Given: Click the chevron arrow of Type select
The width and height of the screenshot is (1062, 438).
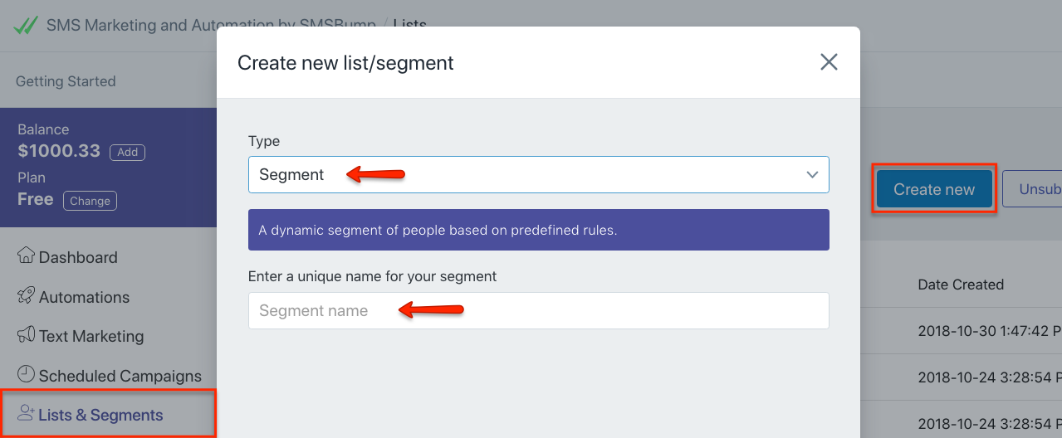Looking at the screenshot, I should point(812,175).
